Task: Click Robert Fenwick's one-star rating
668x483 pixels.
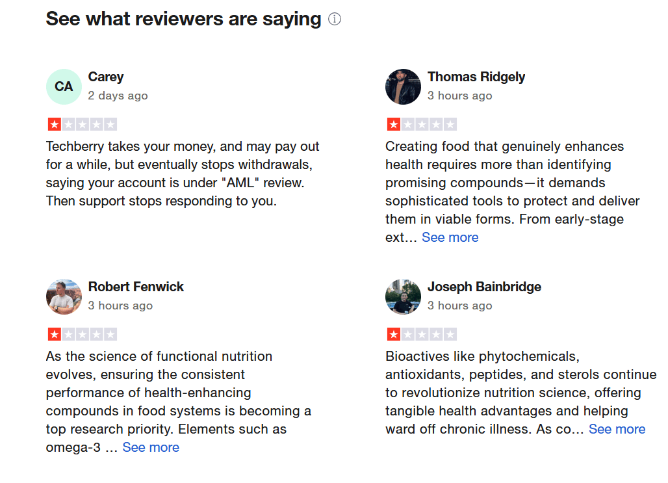Action: point(82,334)
